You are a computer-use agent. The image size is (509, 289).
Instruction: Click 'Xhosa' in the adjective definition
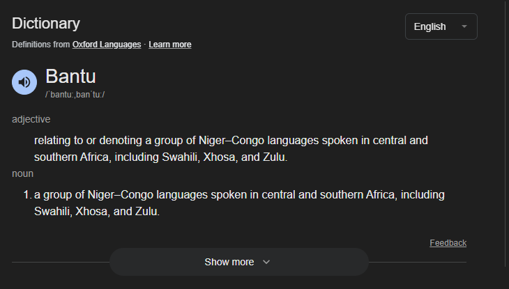220,157
